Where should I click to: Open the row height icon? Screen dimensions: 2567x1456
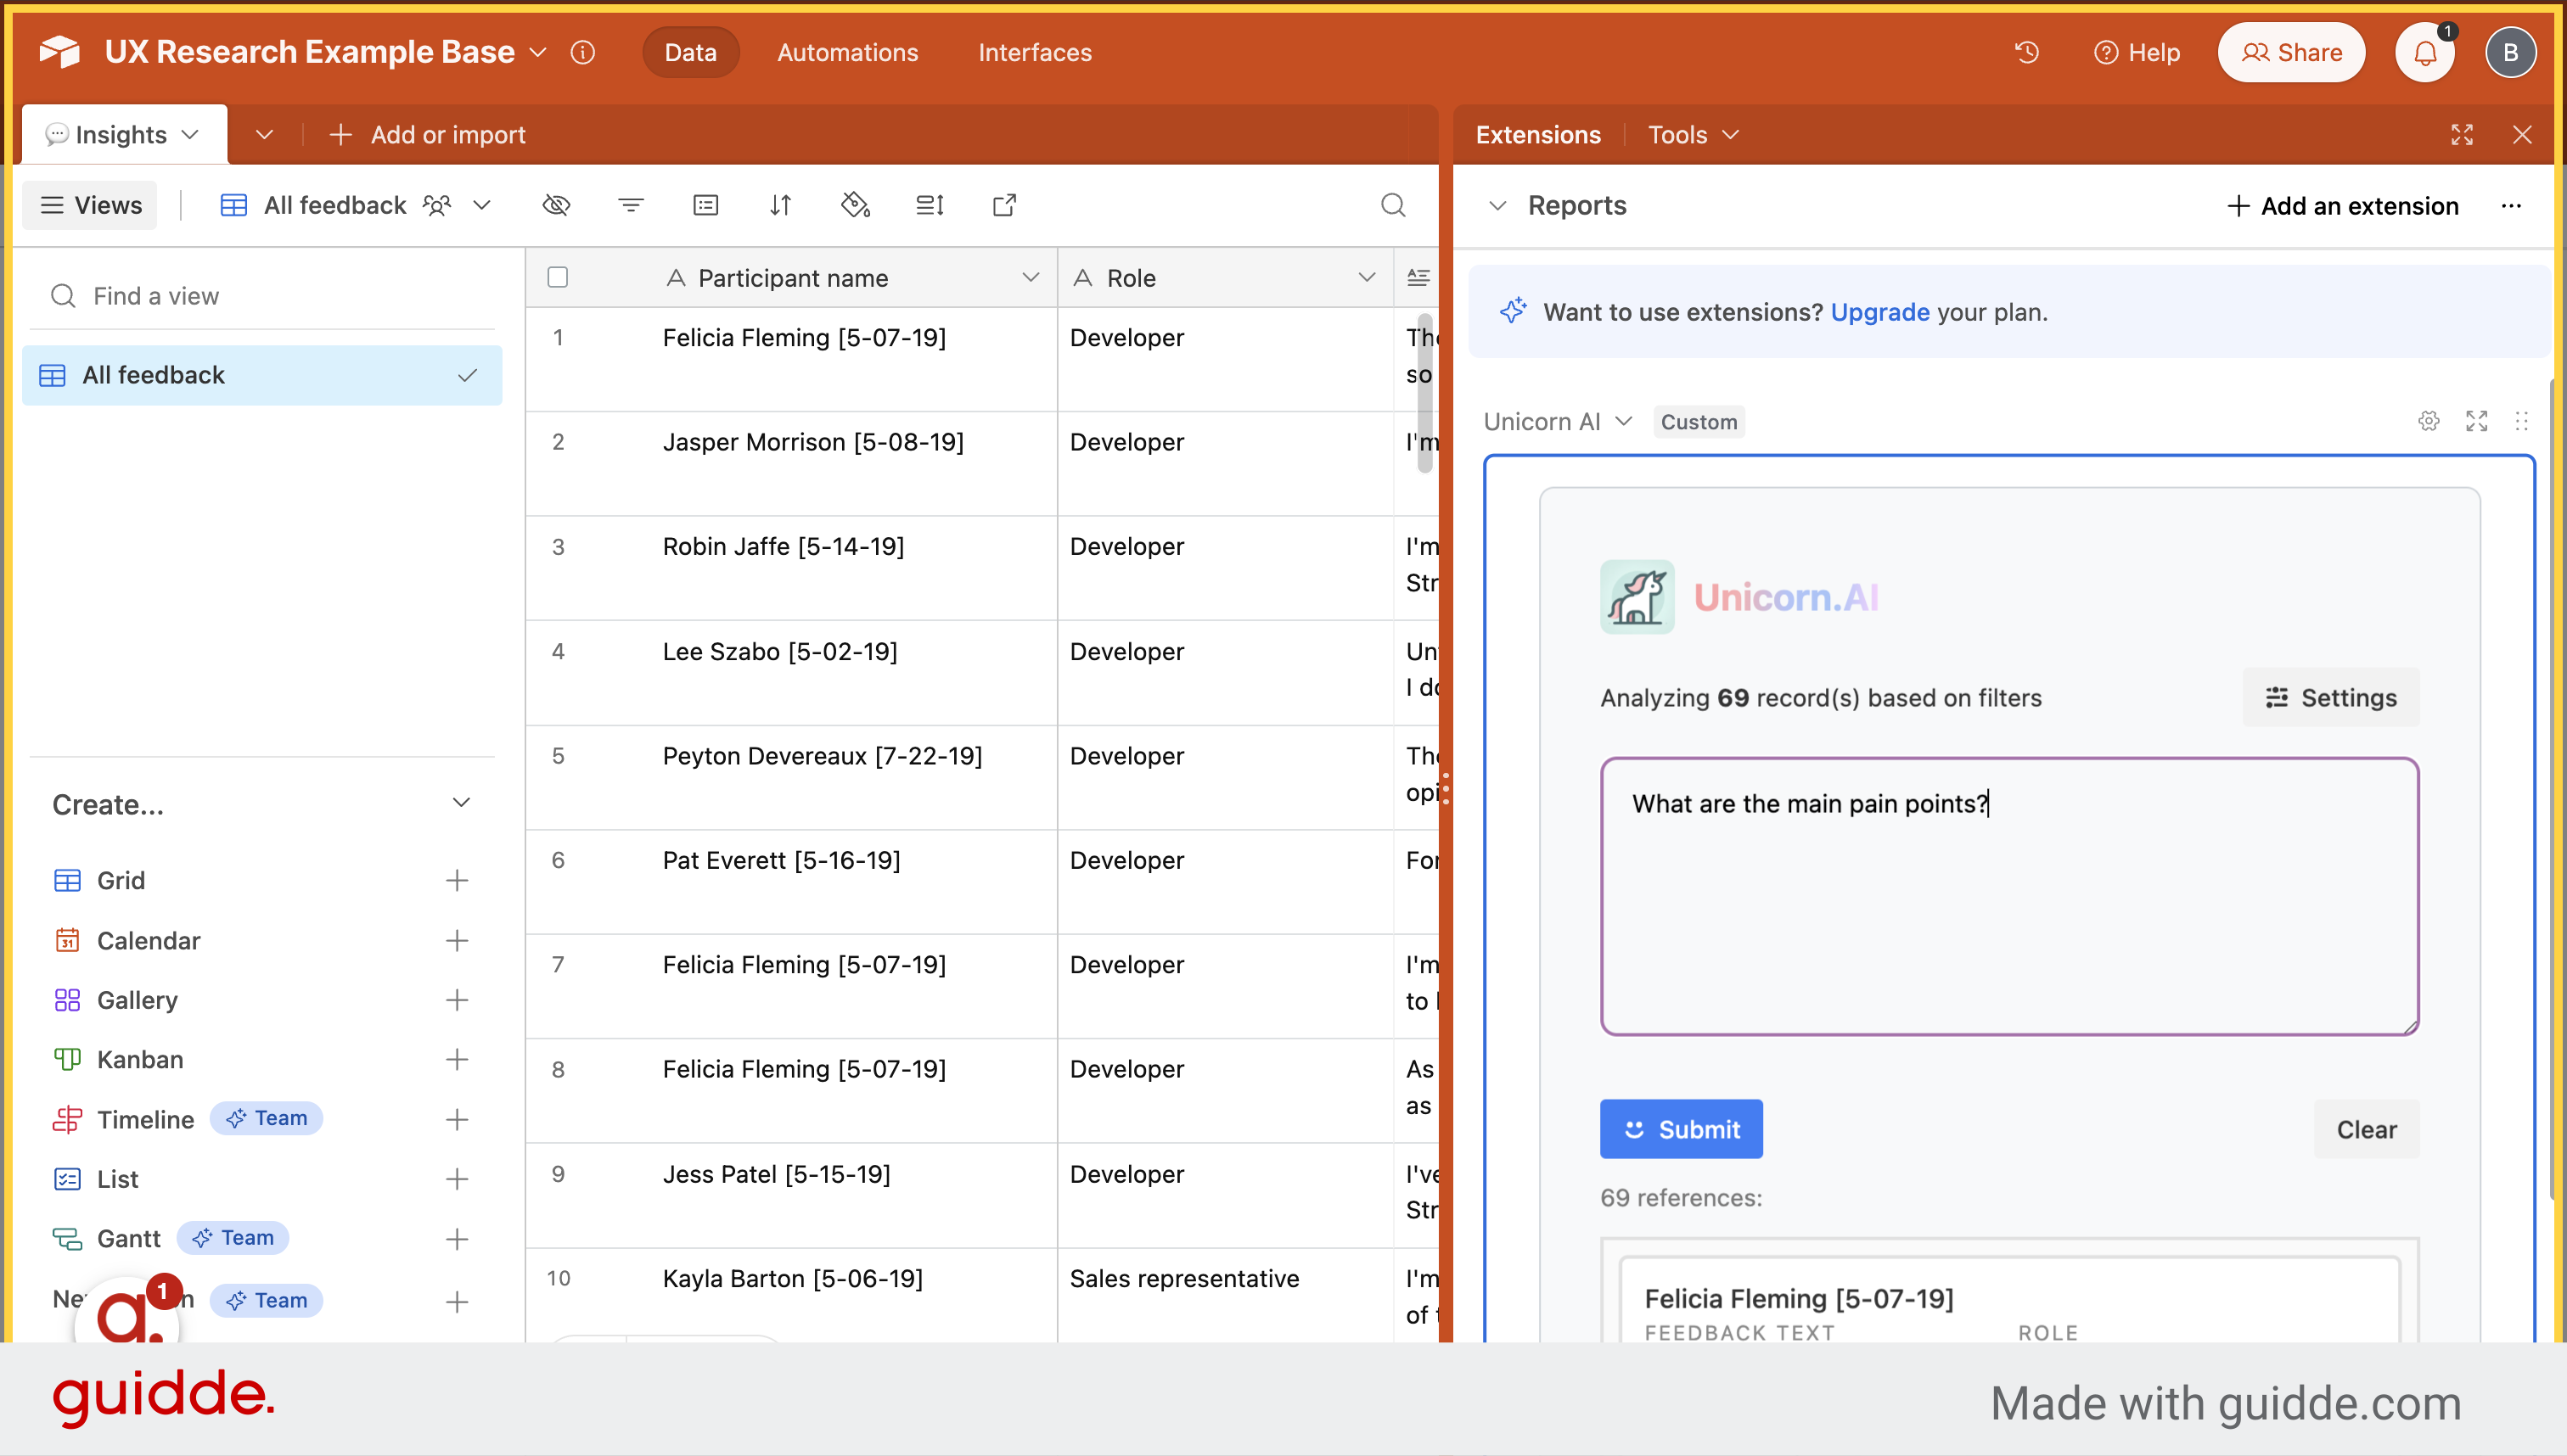click(x=930, y=205)
